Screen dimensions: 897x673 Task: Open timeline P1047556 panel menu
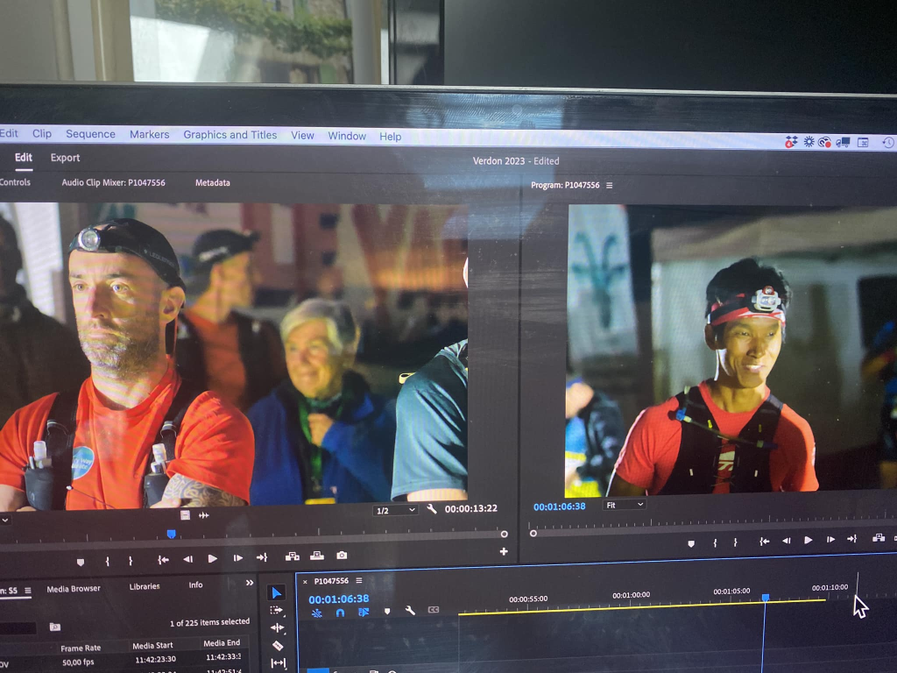point(359,580)
